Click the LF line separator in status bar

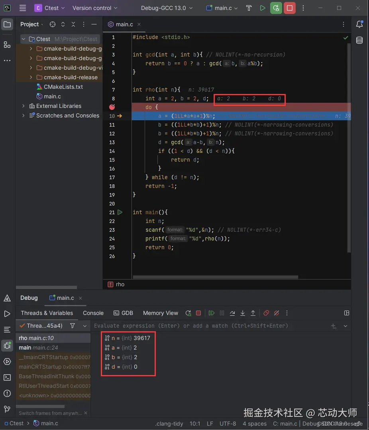pyautogui.click(x=210, y=423)
